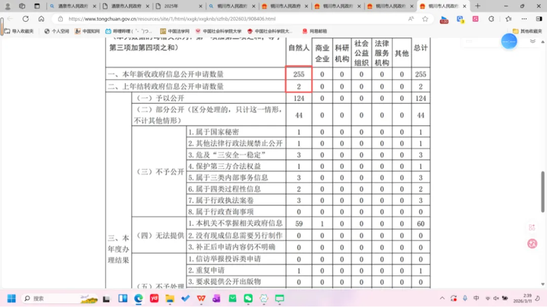Screen dimensions: 547x307
Task: Switch to the 酒泉市人民政府 tab with document icon
Action: coord(126,6)
